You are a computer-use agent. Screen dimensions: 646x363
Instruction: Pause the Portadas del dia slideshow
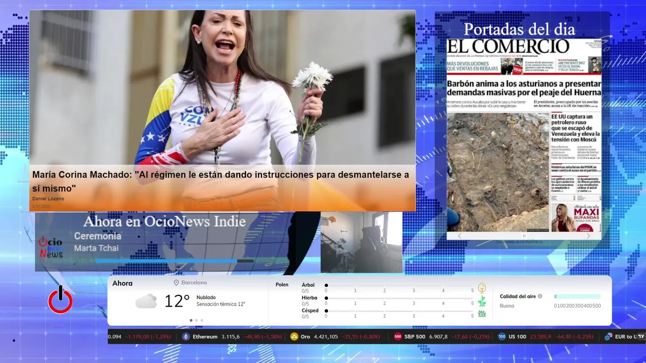(x=524, y=236)
